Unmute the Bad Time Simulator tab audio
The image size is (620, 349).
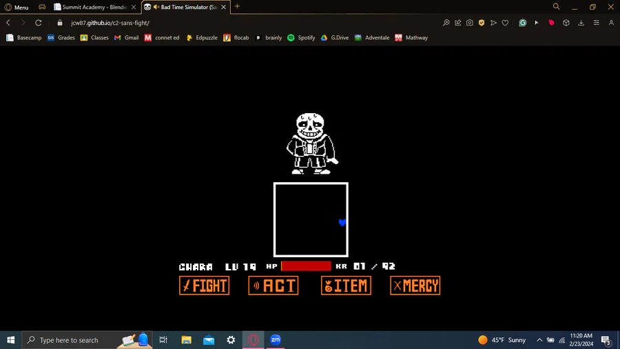[156, 7]
